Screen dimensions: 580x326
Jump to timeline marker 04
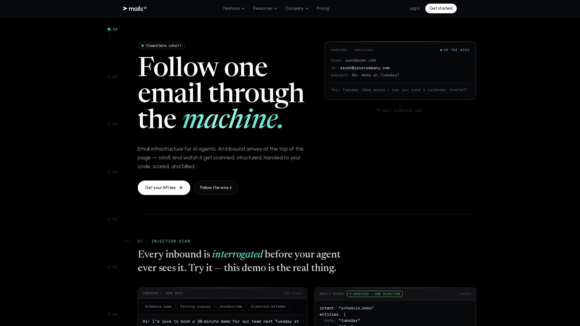113,219
